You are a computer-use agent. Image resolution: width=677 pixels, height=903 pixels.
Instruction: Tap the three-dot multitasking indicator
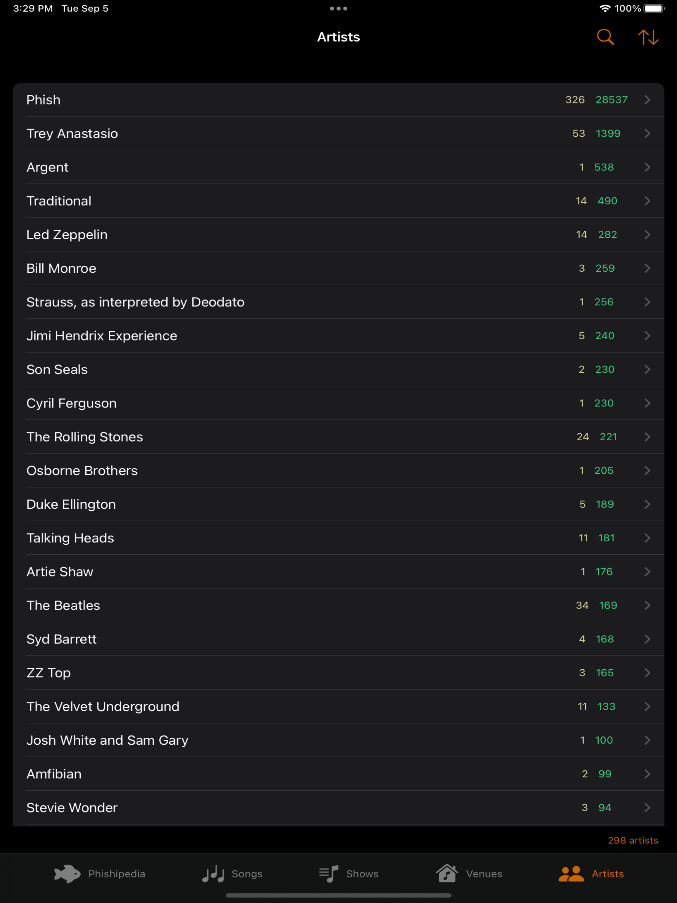(338, 9)
